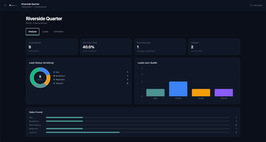Click the Verkauft funnel progress bar
The image size is (266, 142).
138,132
